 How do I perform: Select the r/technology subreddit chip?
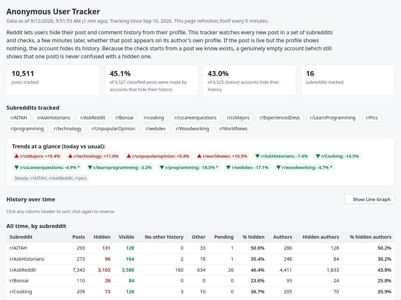(x=68, y=128)
